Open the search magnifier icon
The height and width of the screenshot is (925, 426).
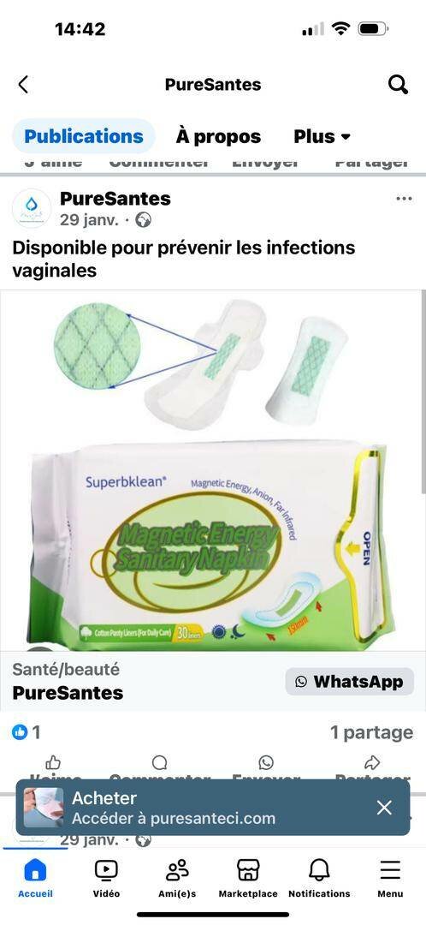coord(399,85)
